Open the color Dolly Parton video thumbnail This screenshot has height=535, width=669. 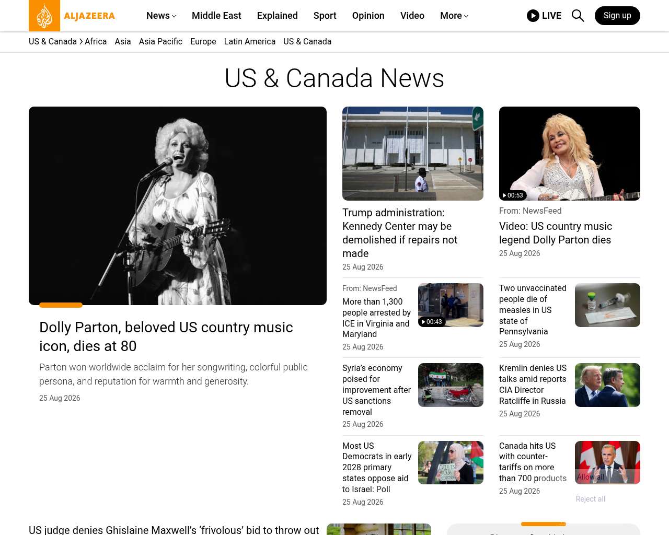click(570, 154)
